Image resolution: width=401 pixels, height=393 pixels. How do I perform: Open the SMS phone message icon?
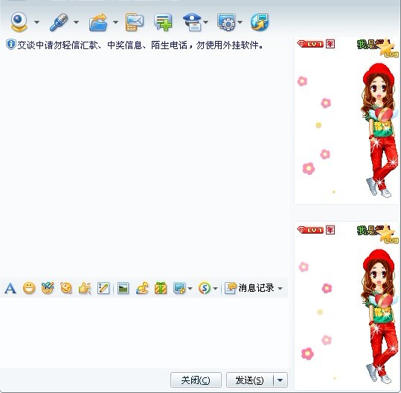[x=134, y=22]
